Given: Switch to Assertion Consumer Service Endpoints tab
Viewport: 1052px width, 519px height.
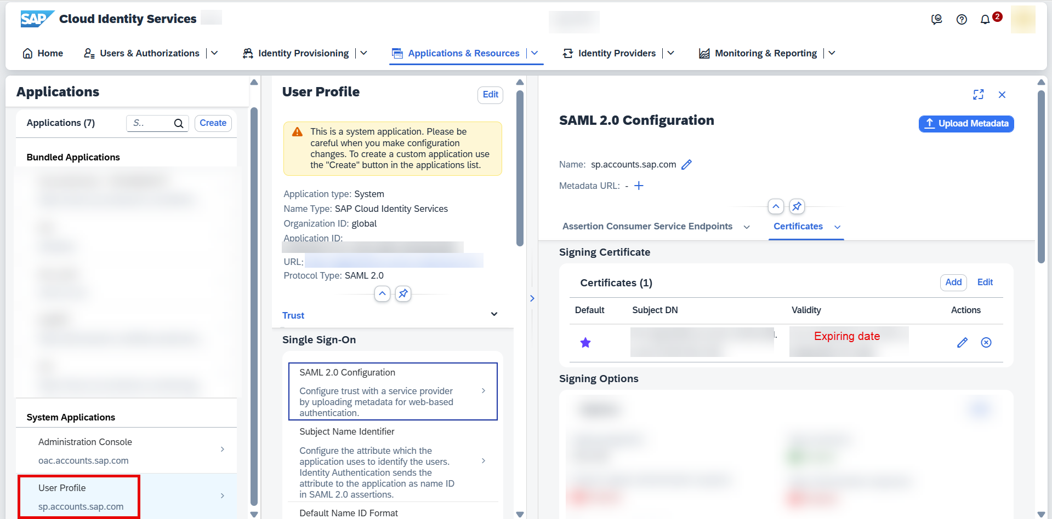Looking at the screenshot, I should click(647, 227).
